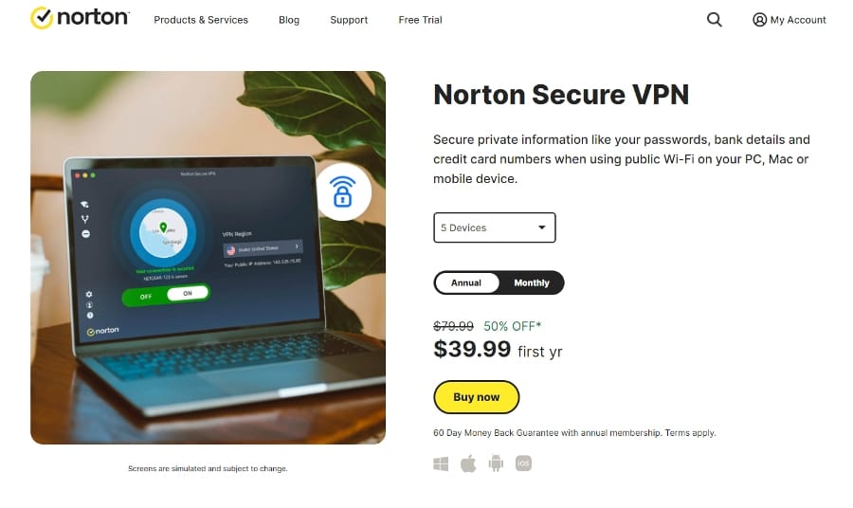Switch to Monthly billing
This screenshot has height=508, width=853.
[x=532, y=282]
